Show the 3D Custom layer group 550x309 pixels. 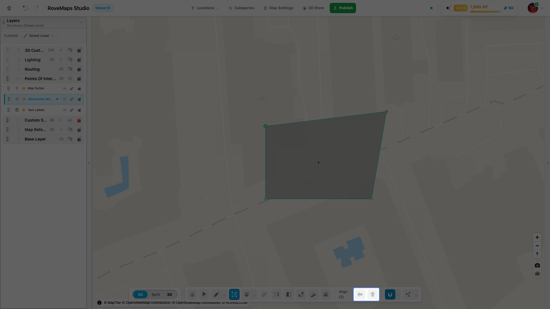coord(70,50)
